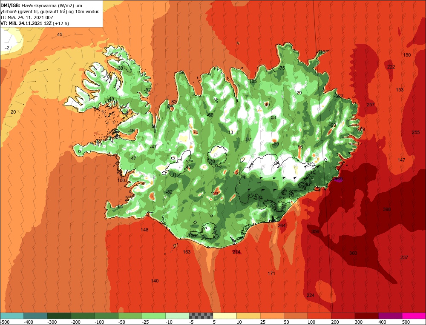426x325 pixels.
Task: Click the -93 value in east Iceland
Action: (333, 125)
